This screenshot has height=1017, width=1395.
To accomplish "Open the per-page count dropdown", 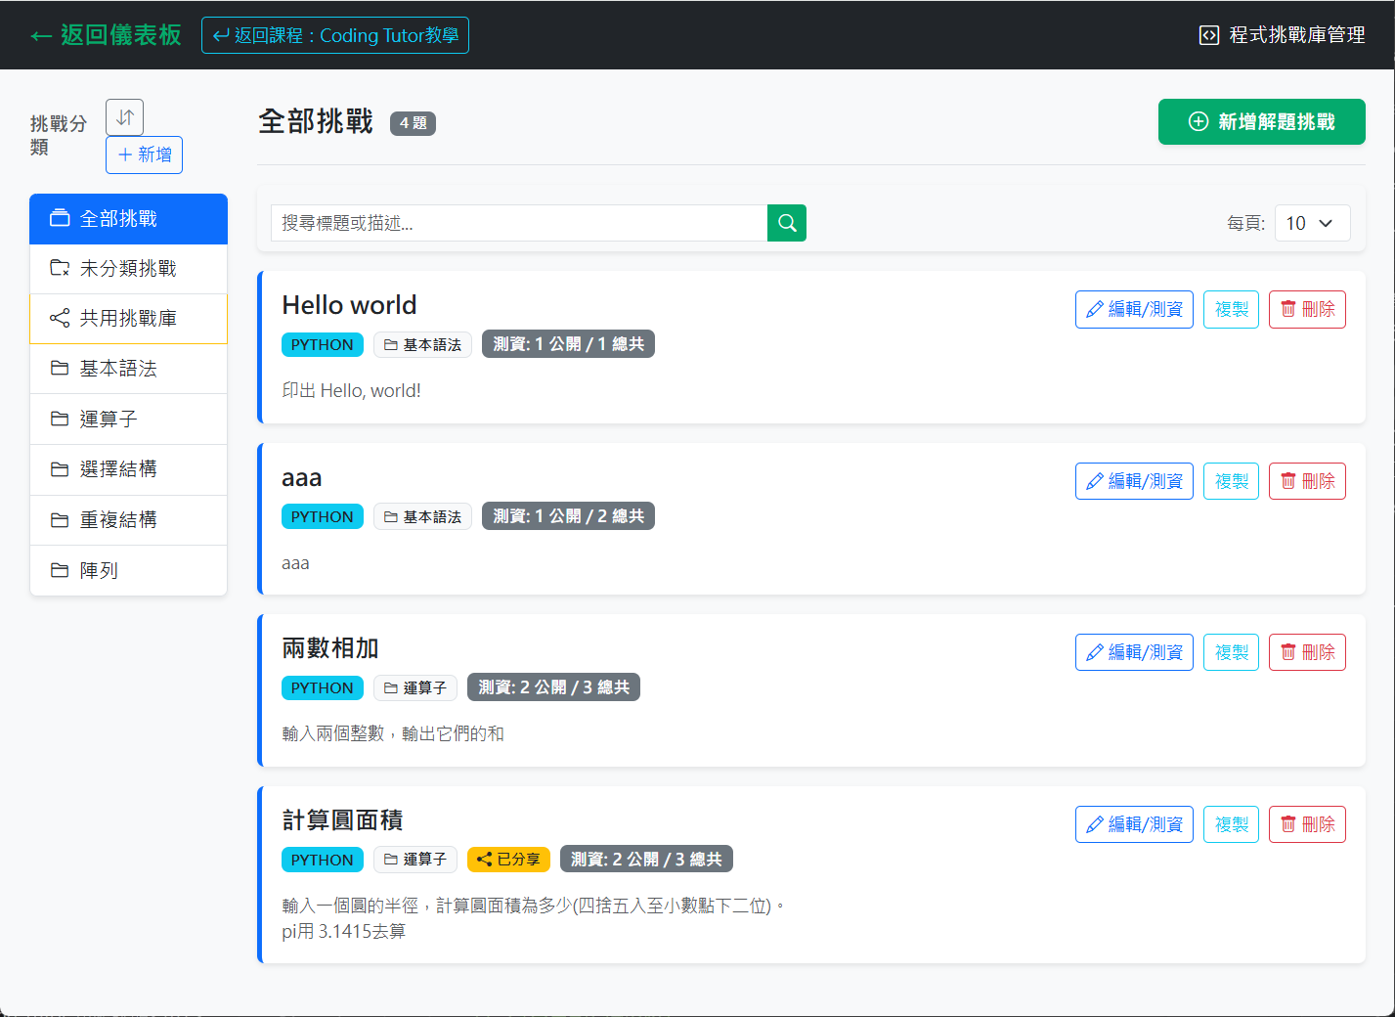I will (x=1312, y=223).
